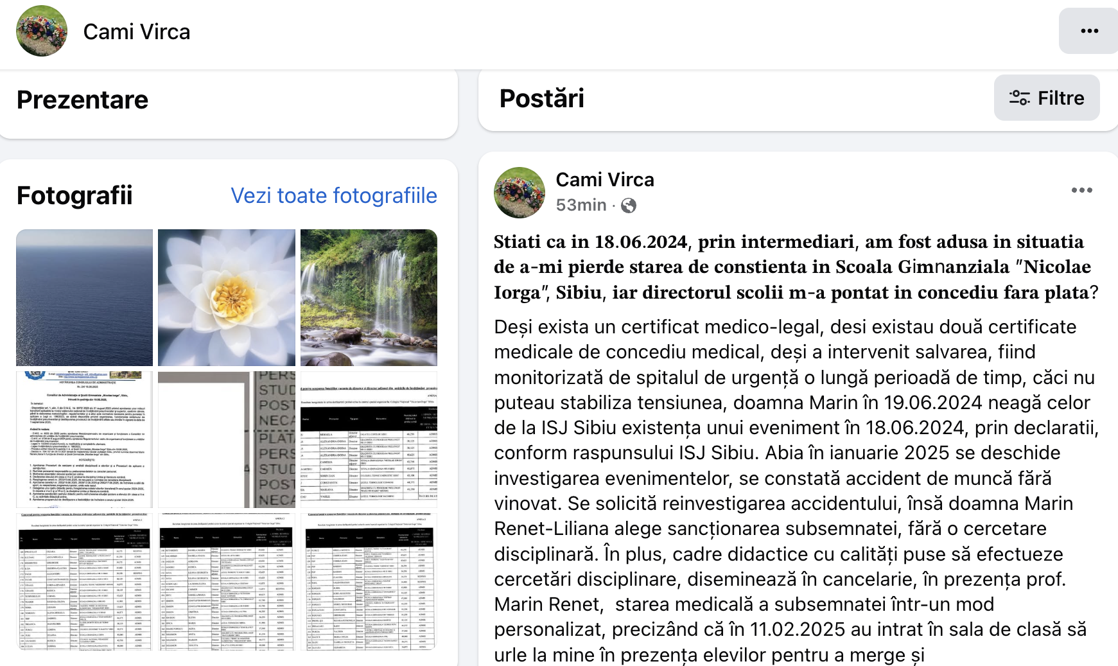Click post text 'Deși exista un certificat medico-legal'

(657, 327)
